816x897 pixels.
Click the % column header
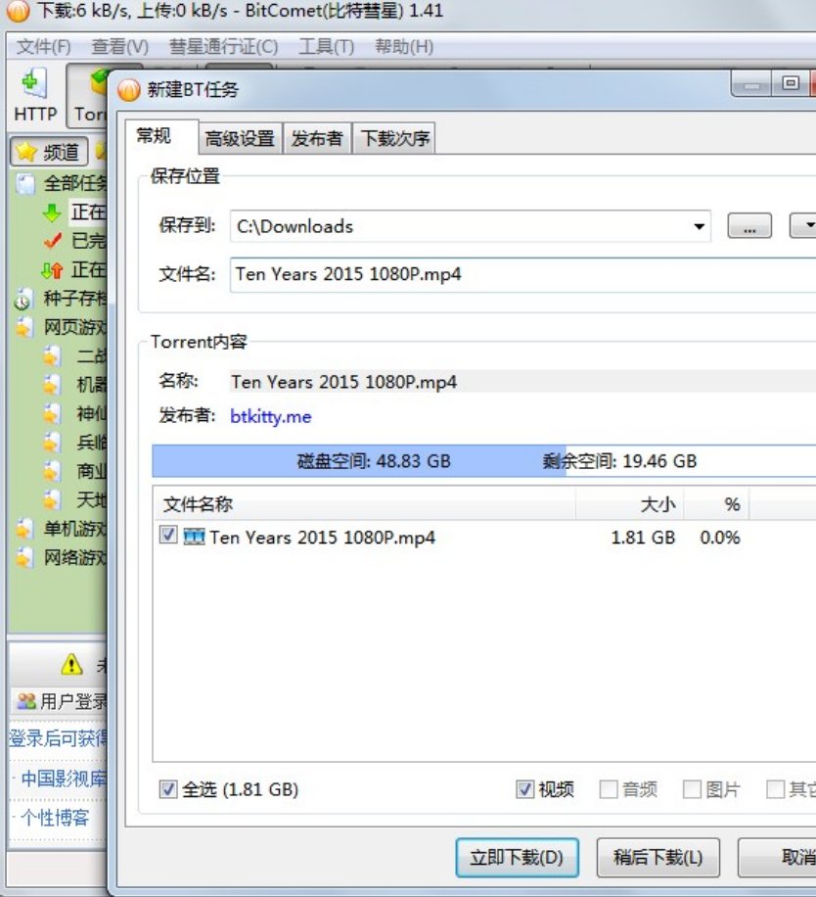pos(716,504)
